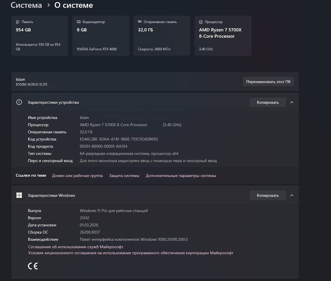Open the Видеоадаптер graphics card tile
331x281 pixels.
point(101,36)
